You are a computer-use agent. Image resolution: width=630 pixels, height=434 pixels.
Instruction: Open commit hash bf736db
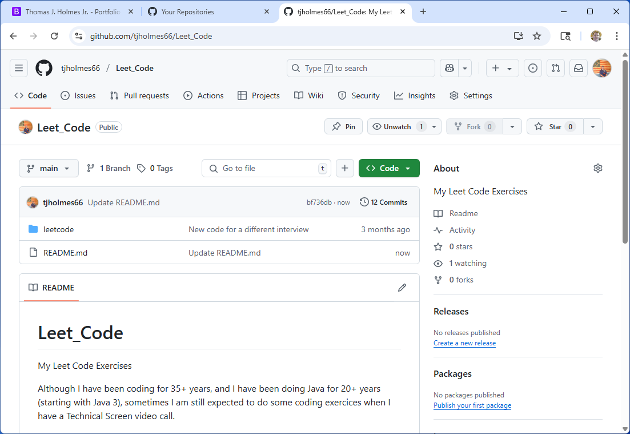point(319,202)
